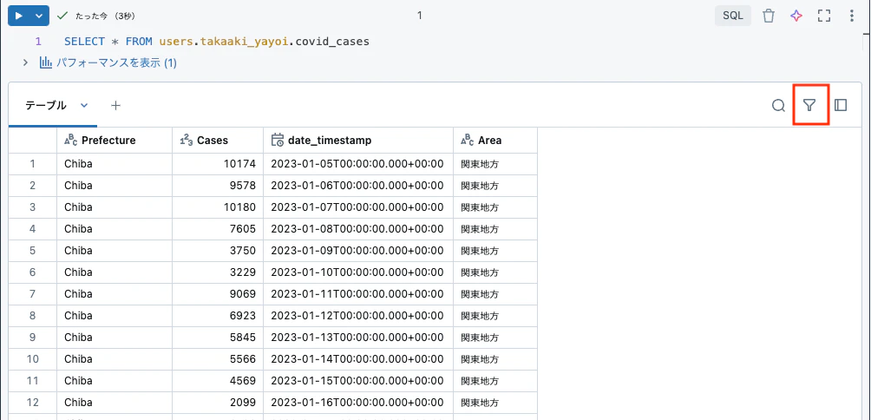Click 関東地方 in row 11
Viewport: 871px width, 420px height.
[480, 381]
